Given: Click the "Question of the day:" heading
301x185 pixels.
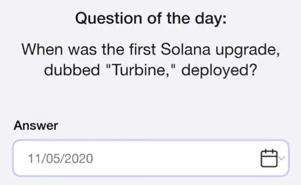Looking at the screenshot, I should click(x=150, y=19).
